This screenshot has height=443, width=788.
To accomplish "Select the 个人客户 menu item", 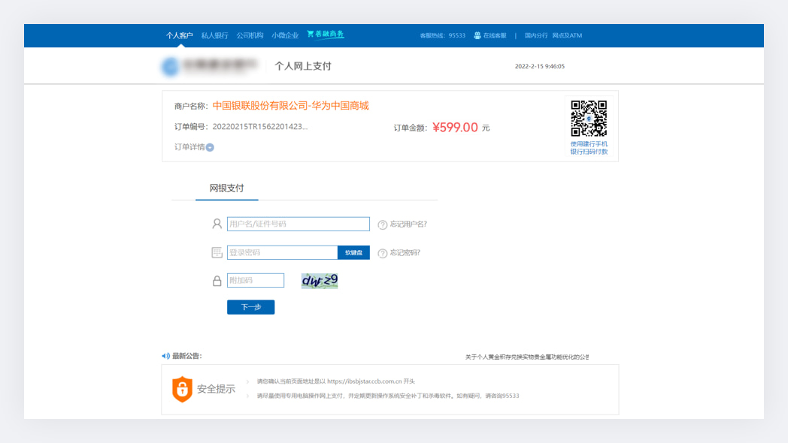I will (x=180, y=35).
